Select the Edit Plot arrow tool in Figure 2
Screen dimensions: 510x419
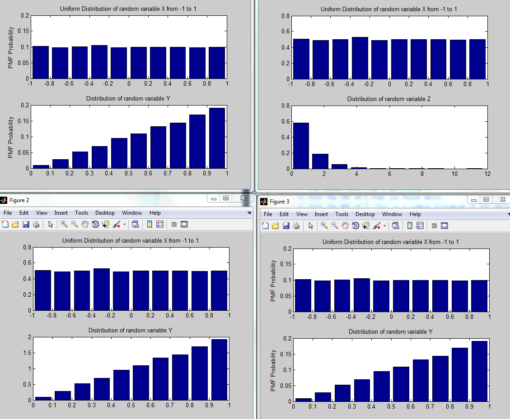coord(50,224)
